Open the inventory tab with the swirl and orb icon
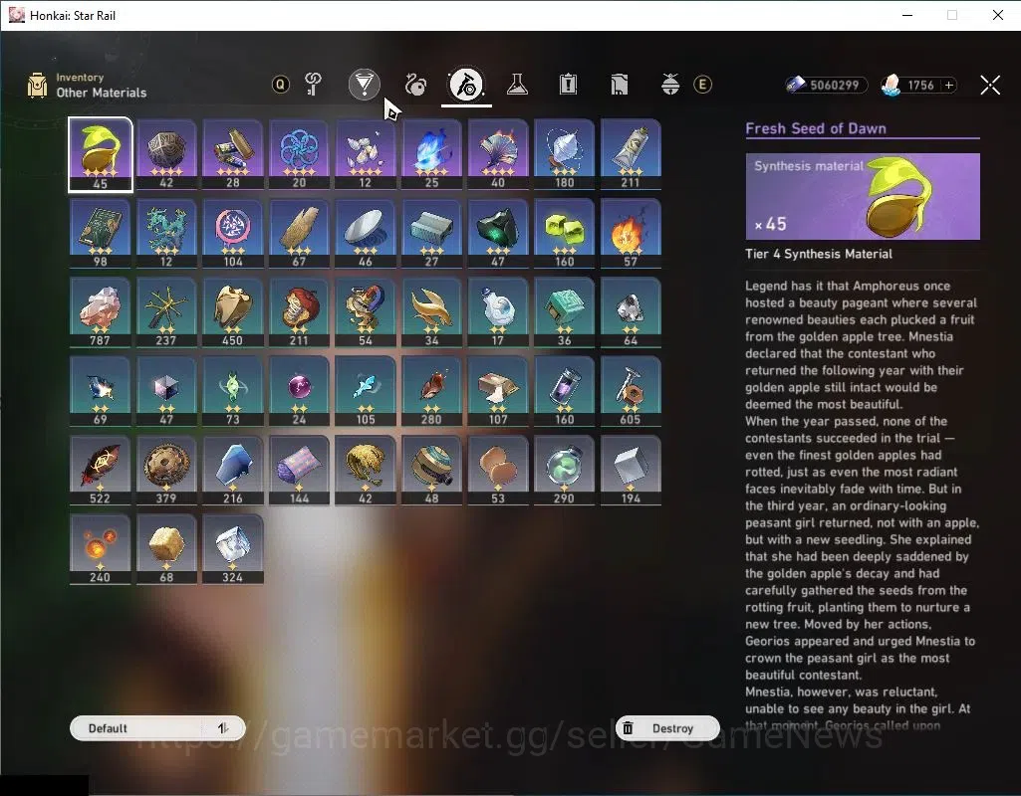Viewport: 1021px width, 796px height. (x=415, y=85)
